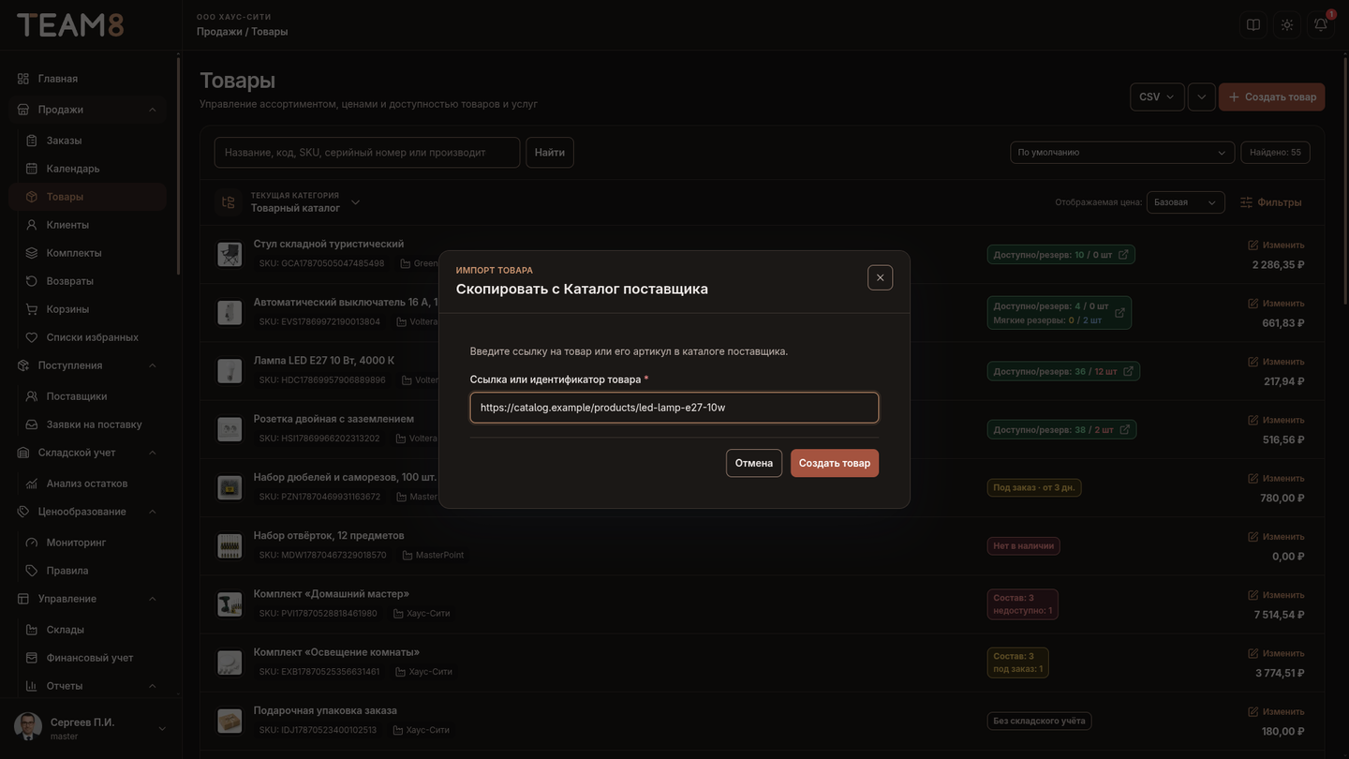
Task: Open the По умолчанию sorting dropdown
Action: click(x=1122, y=152)
